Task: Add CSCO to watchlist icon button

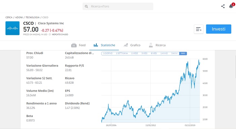Action: click(x=199, y=29)
